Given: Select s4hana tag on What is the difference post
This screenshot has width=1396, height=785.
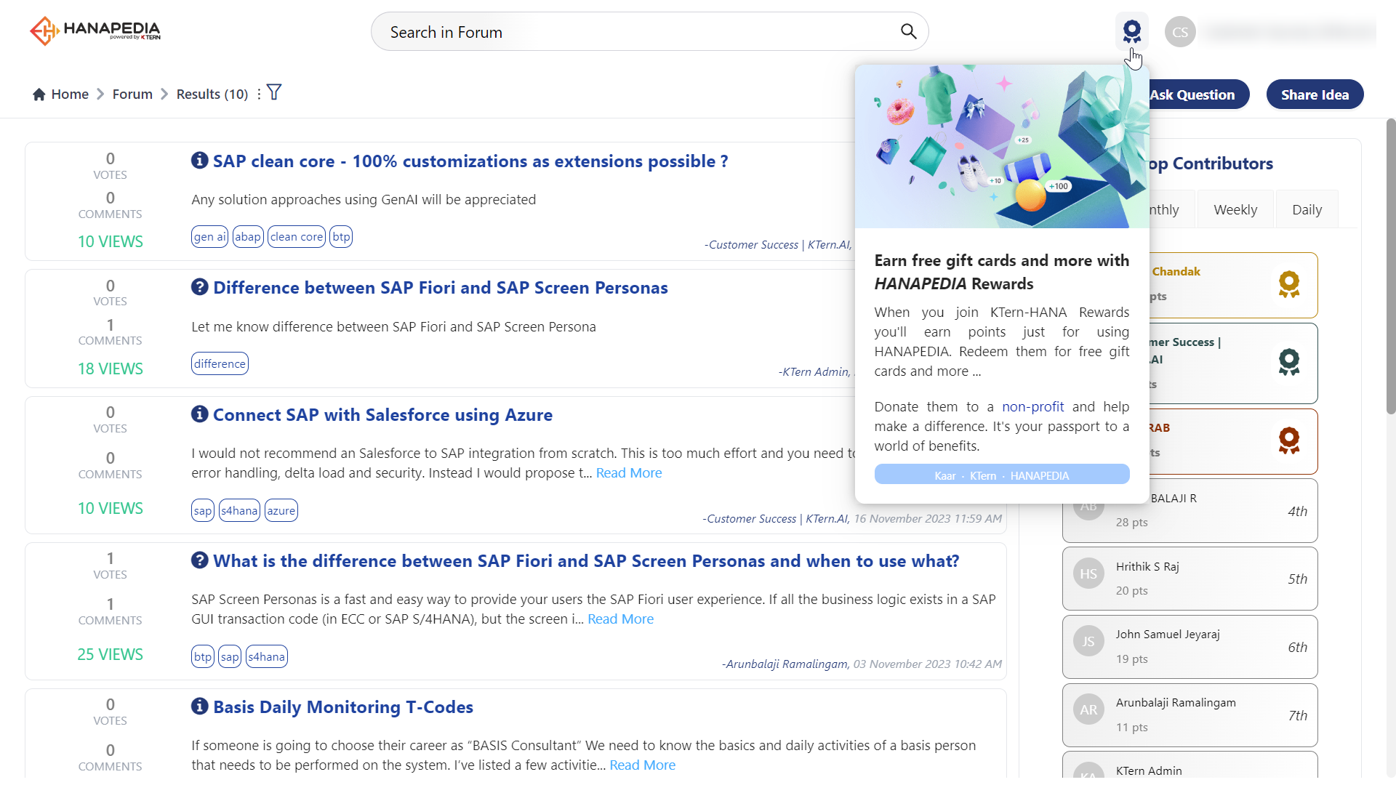Looking at the screenshot, I should [x=266, y=657].
